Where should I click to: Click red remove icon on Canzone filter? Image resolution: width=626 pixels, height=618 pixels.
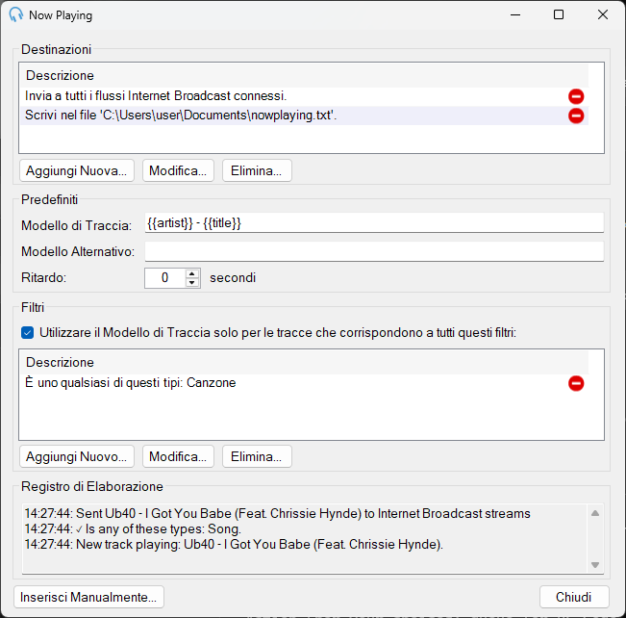click(x=576, y=383)
